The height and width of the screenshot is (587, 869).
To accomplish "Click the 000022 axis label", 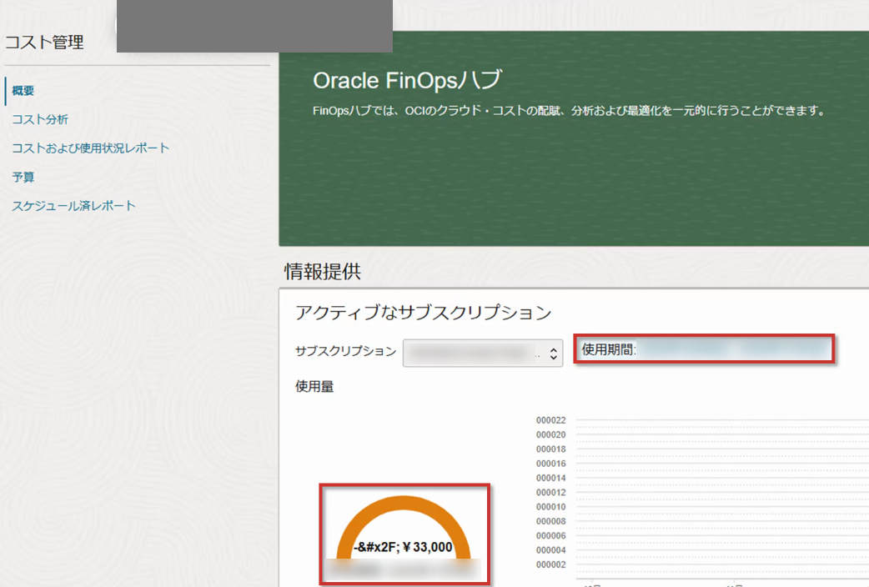I will (551, 421).
